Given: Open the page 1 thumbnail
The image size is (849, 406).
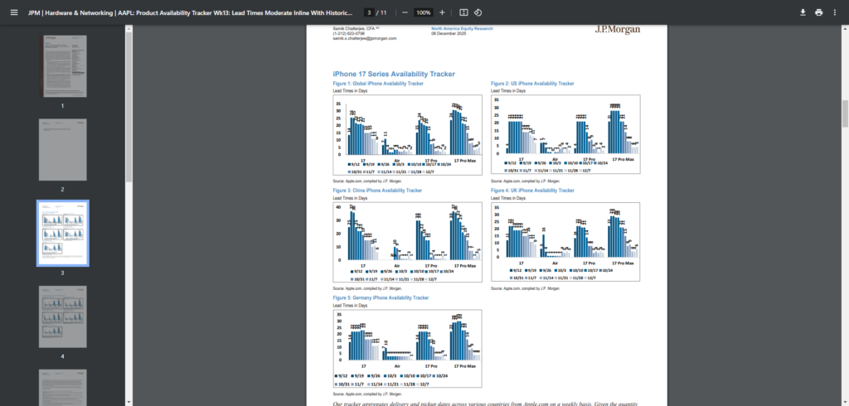Looking at the screenshot, I should click(62, 66).
